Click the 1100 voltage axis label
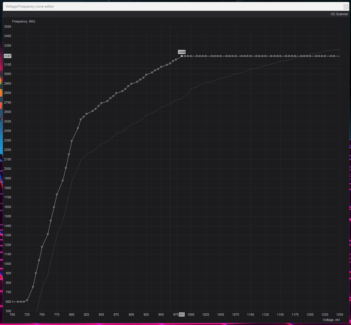Screen dimensions: 351x325 (250, 315)
